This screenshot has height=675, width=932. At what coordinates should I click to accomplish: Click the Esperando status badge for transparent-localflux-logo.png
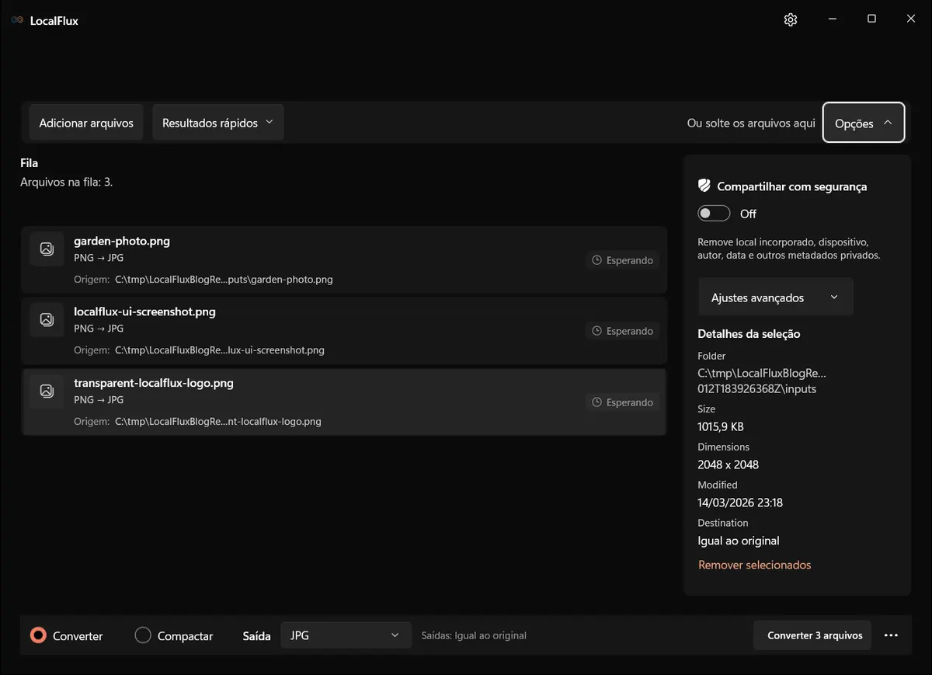coord(623,402)
